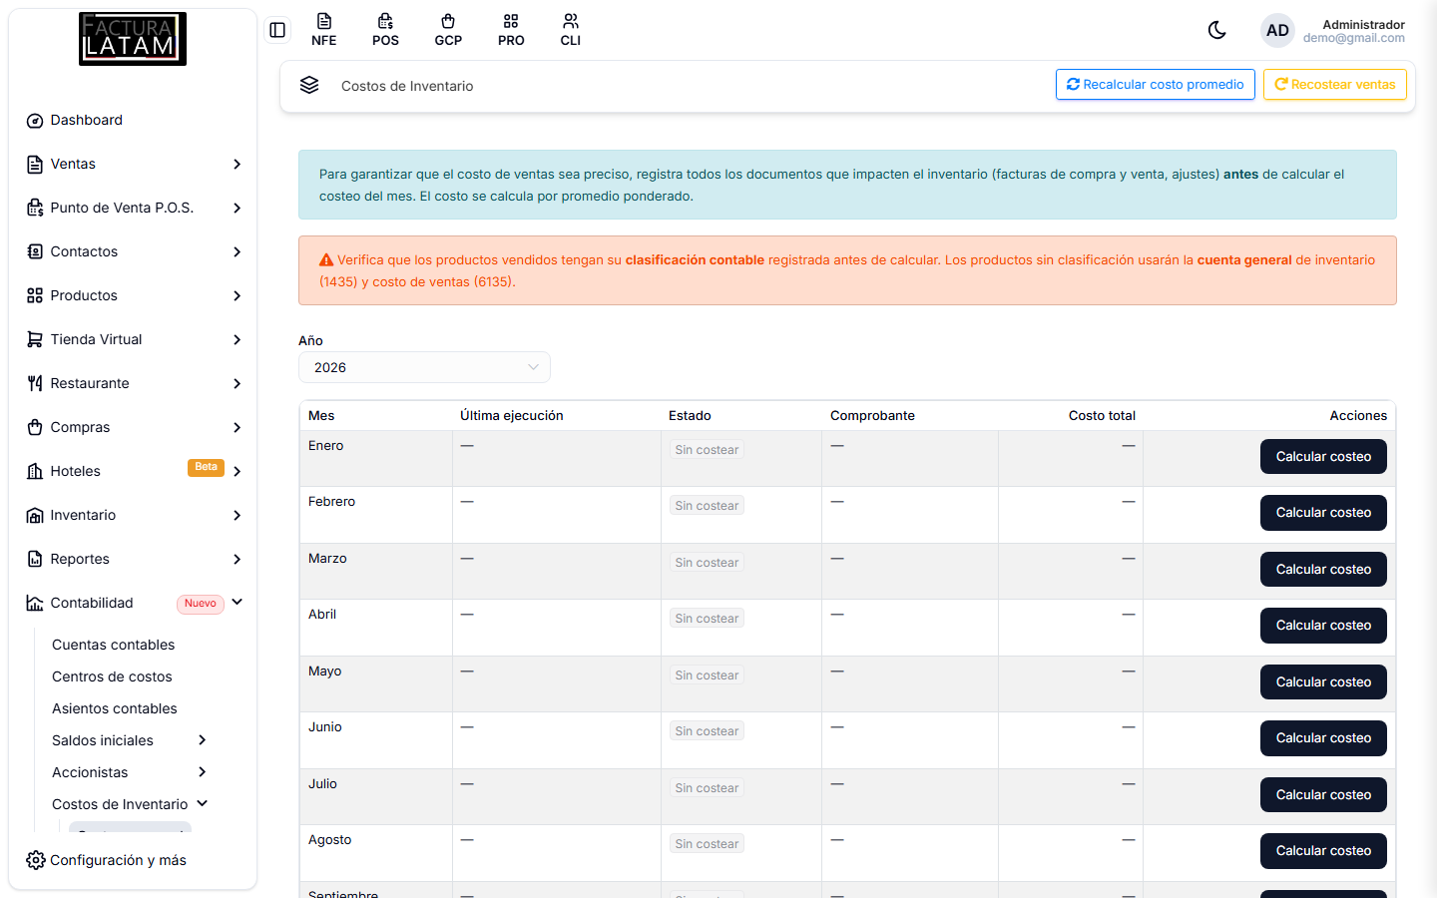Click the Febrero Sin costear badge

point(707,506)
